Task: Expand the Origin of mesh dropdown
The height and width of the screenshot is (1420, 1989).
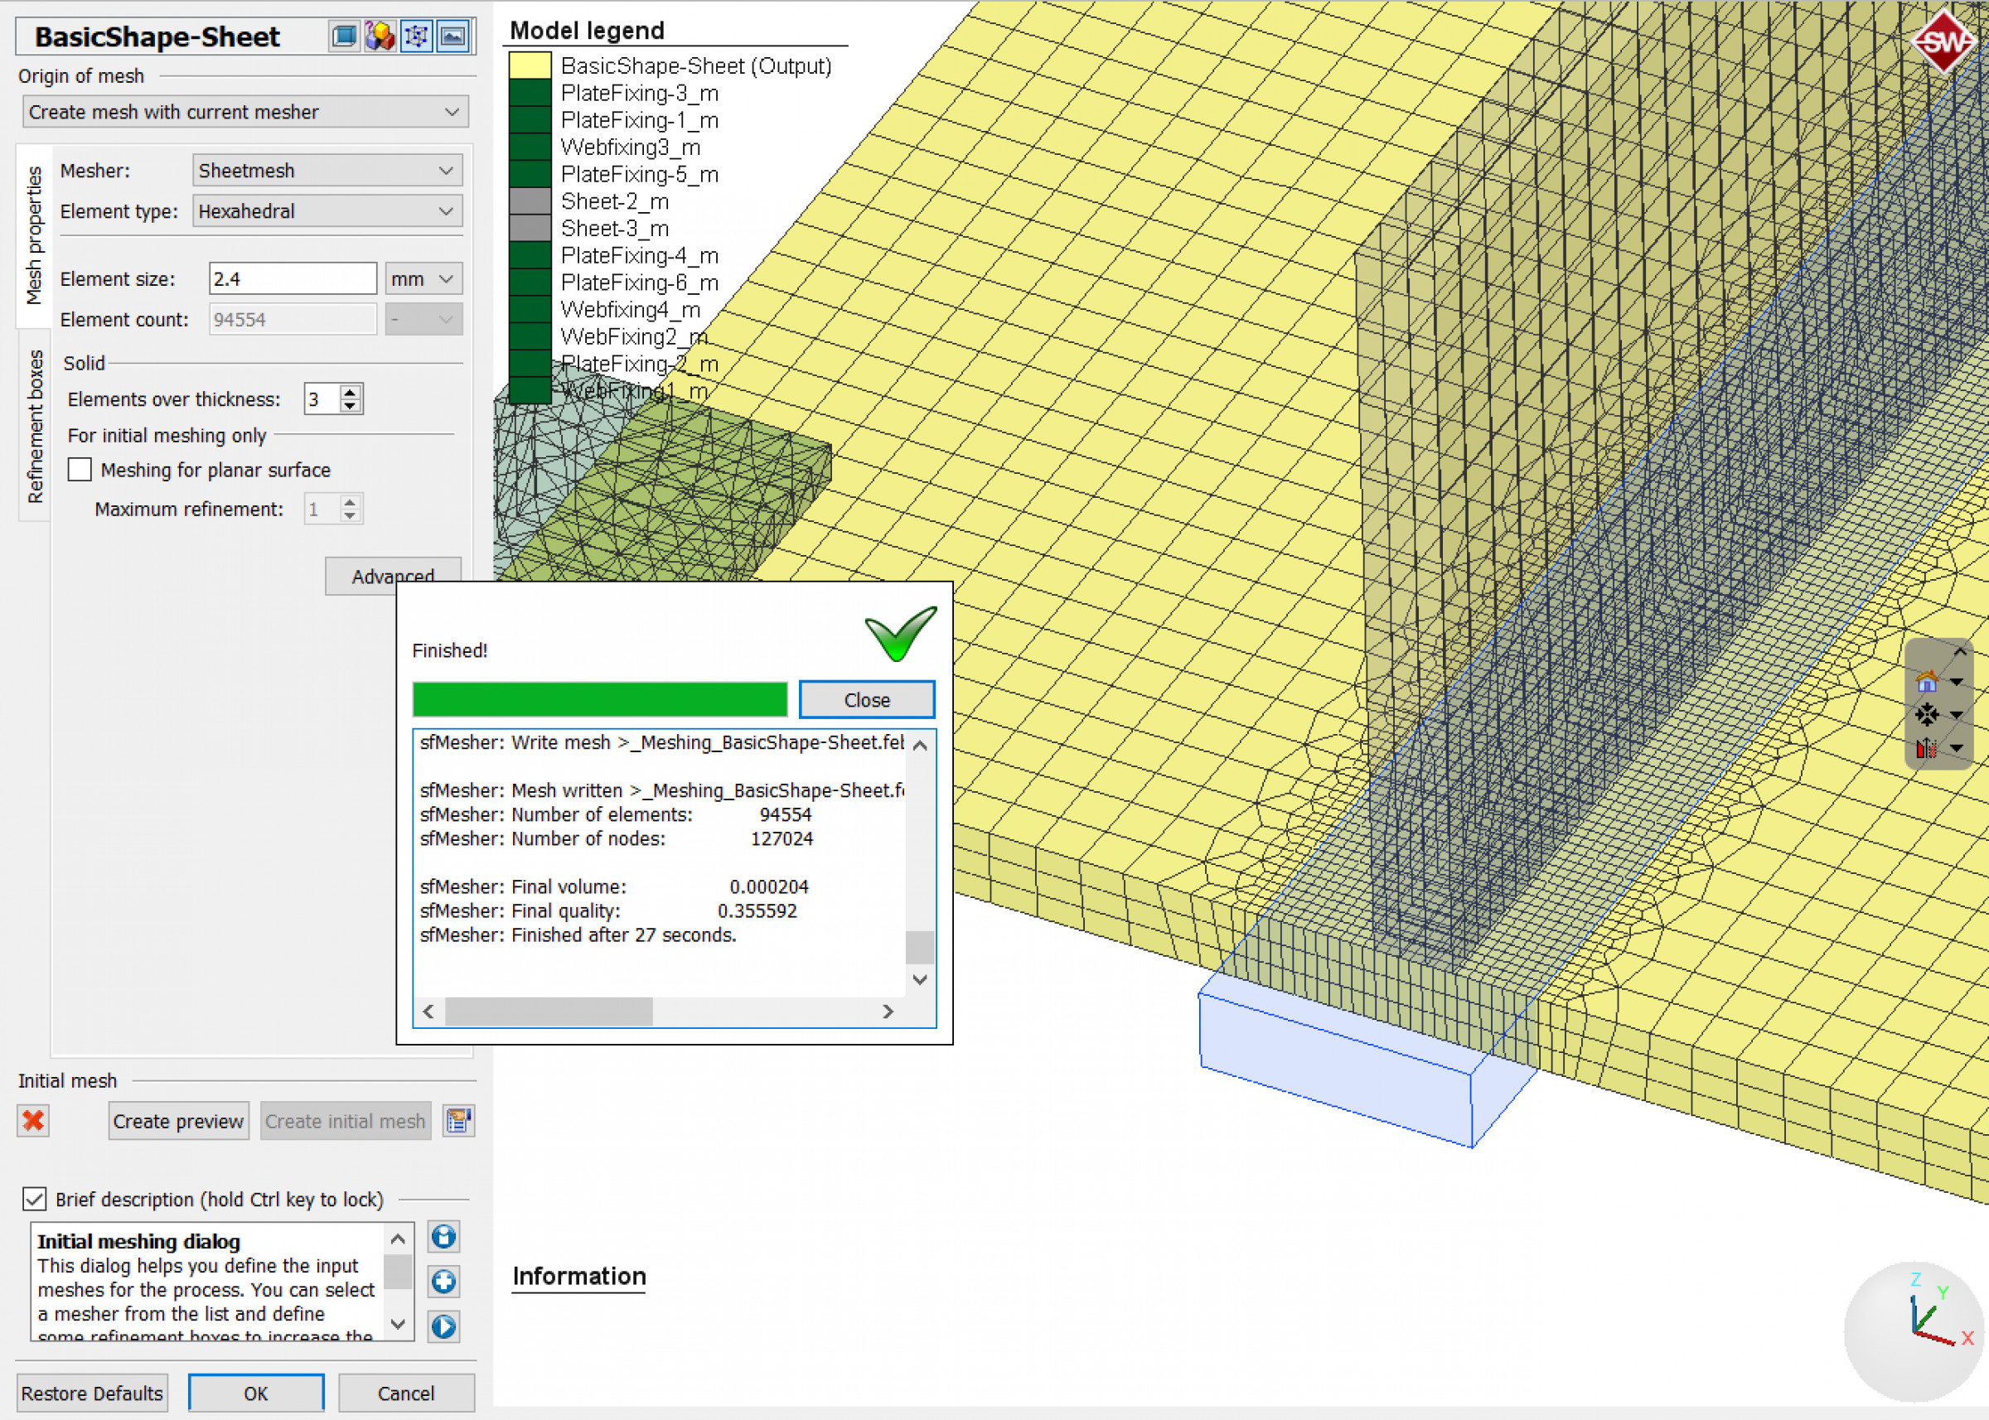Action: (x=245, y=112)
